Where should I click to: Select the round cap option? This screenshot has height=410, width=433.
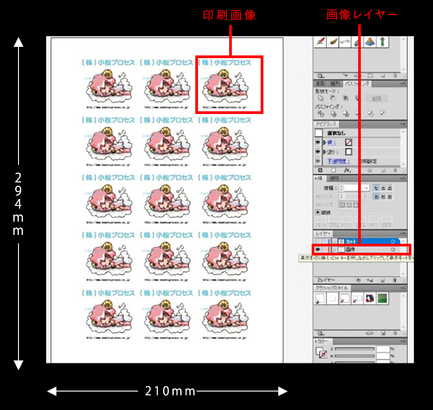click(x=383, y=188)
